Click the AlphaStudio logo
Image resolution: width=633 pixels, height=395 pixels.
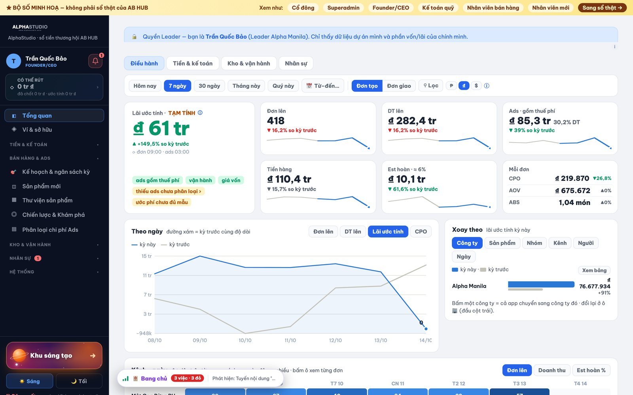30,27
